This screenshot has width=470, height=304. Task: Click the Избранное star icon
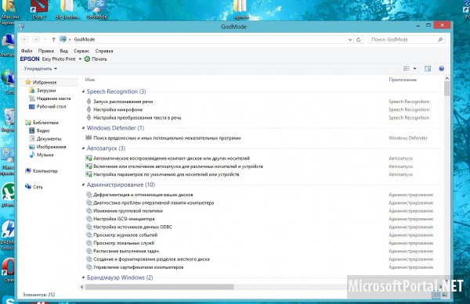coord(28,82)
